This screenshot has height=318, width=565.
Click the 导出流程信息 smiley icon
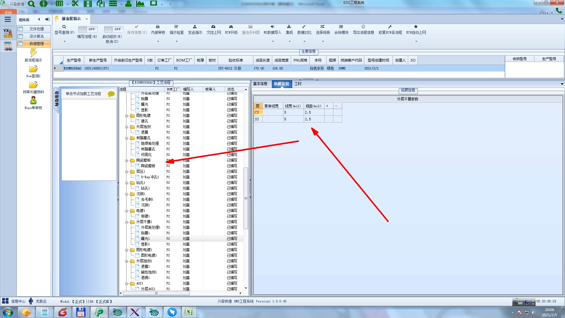click(363, 27)
